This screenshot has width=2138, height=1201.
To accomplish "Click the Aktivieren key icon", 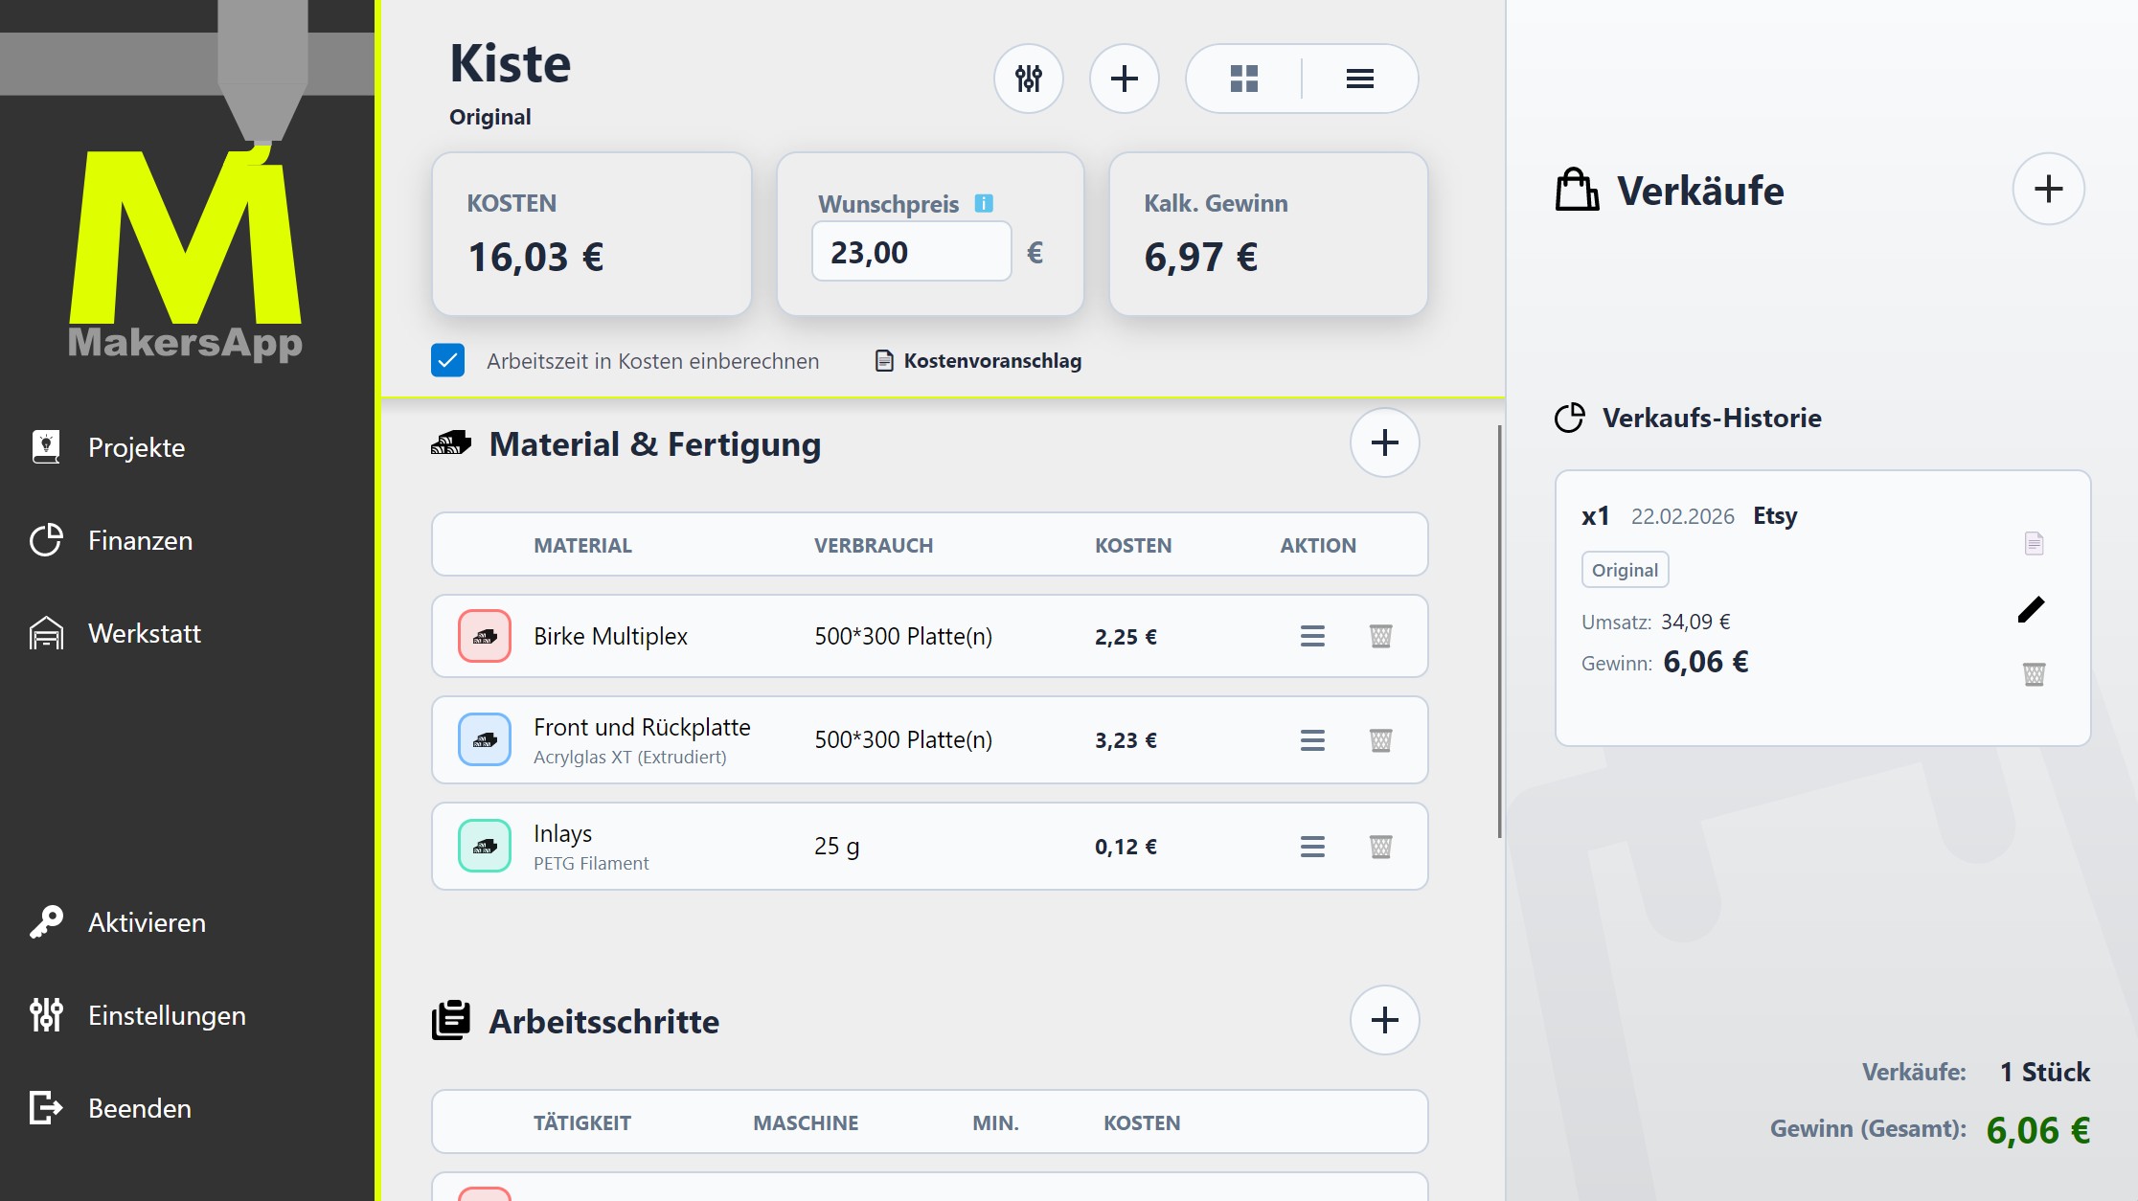I will tap(46, 922).
